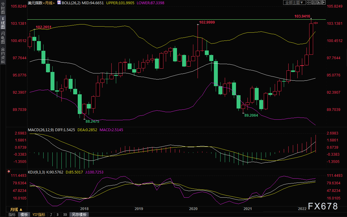
Task: Open the 闪电图 sidebar tab
Action: click(x=3, y=38)
